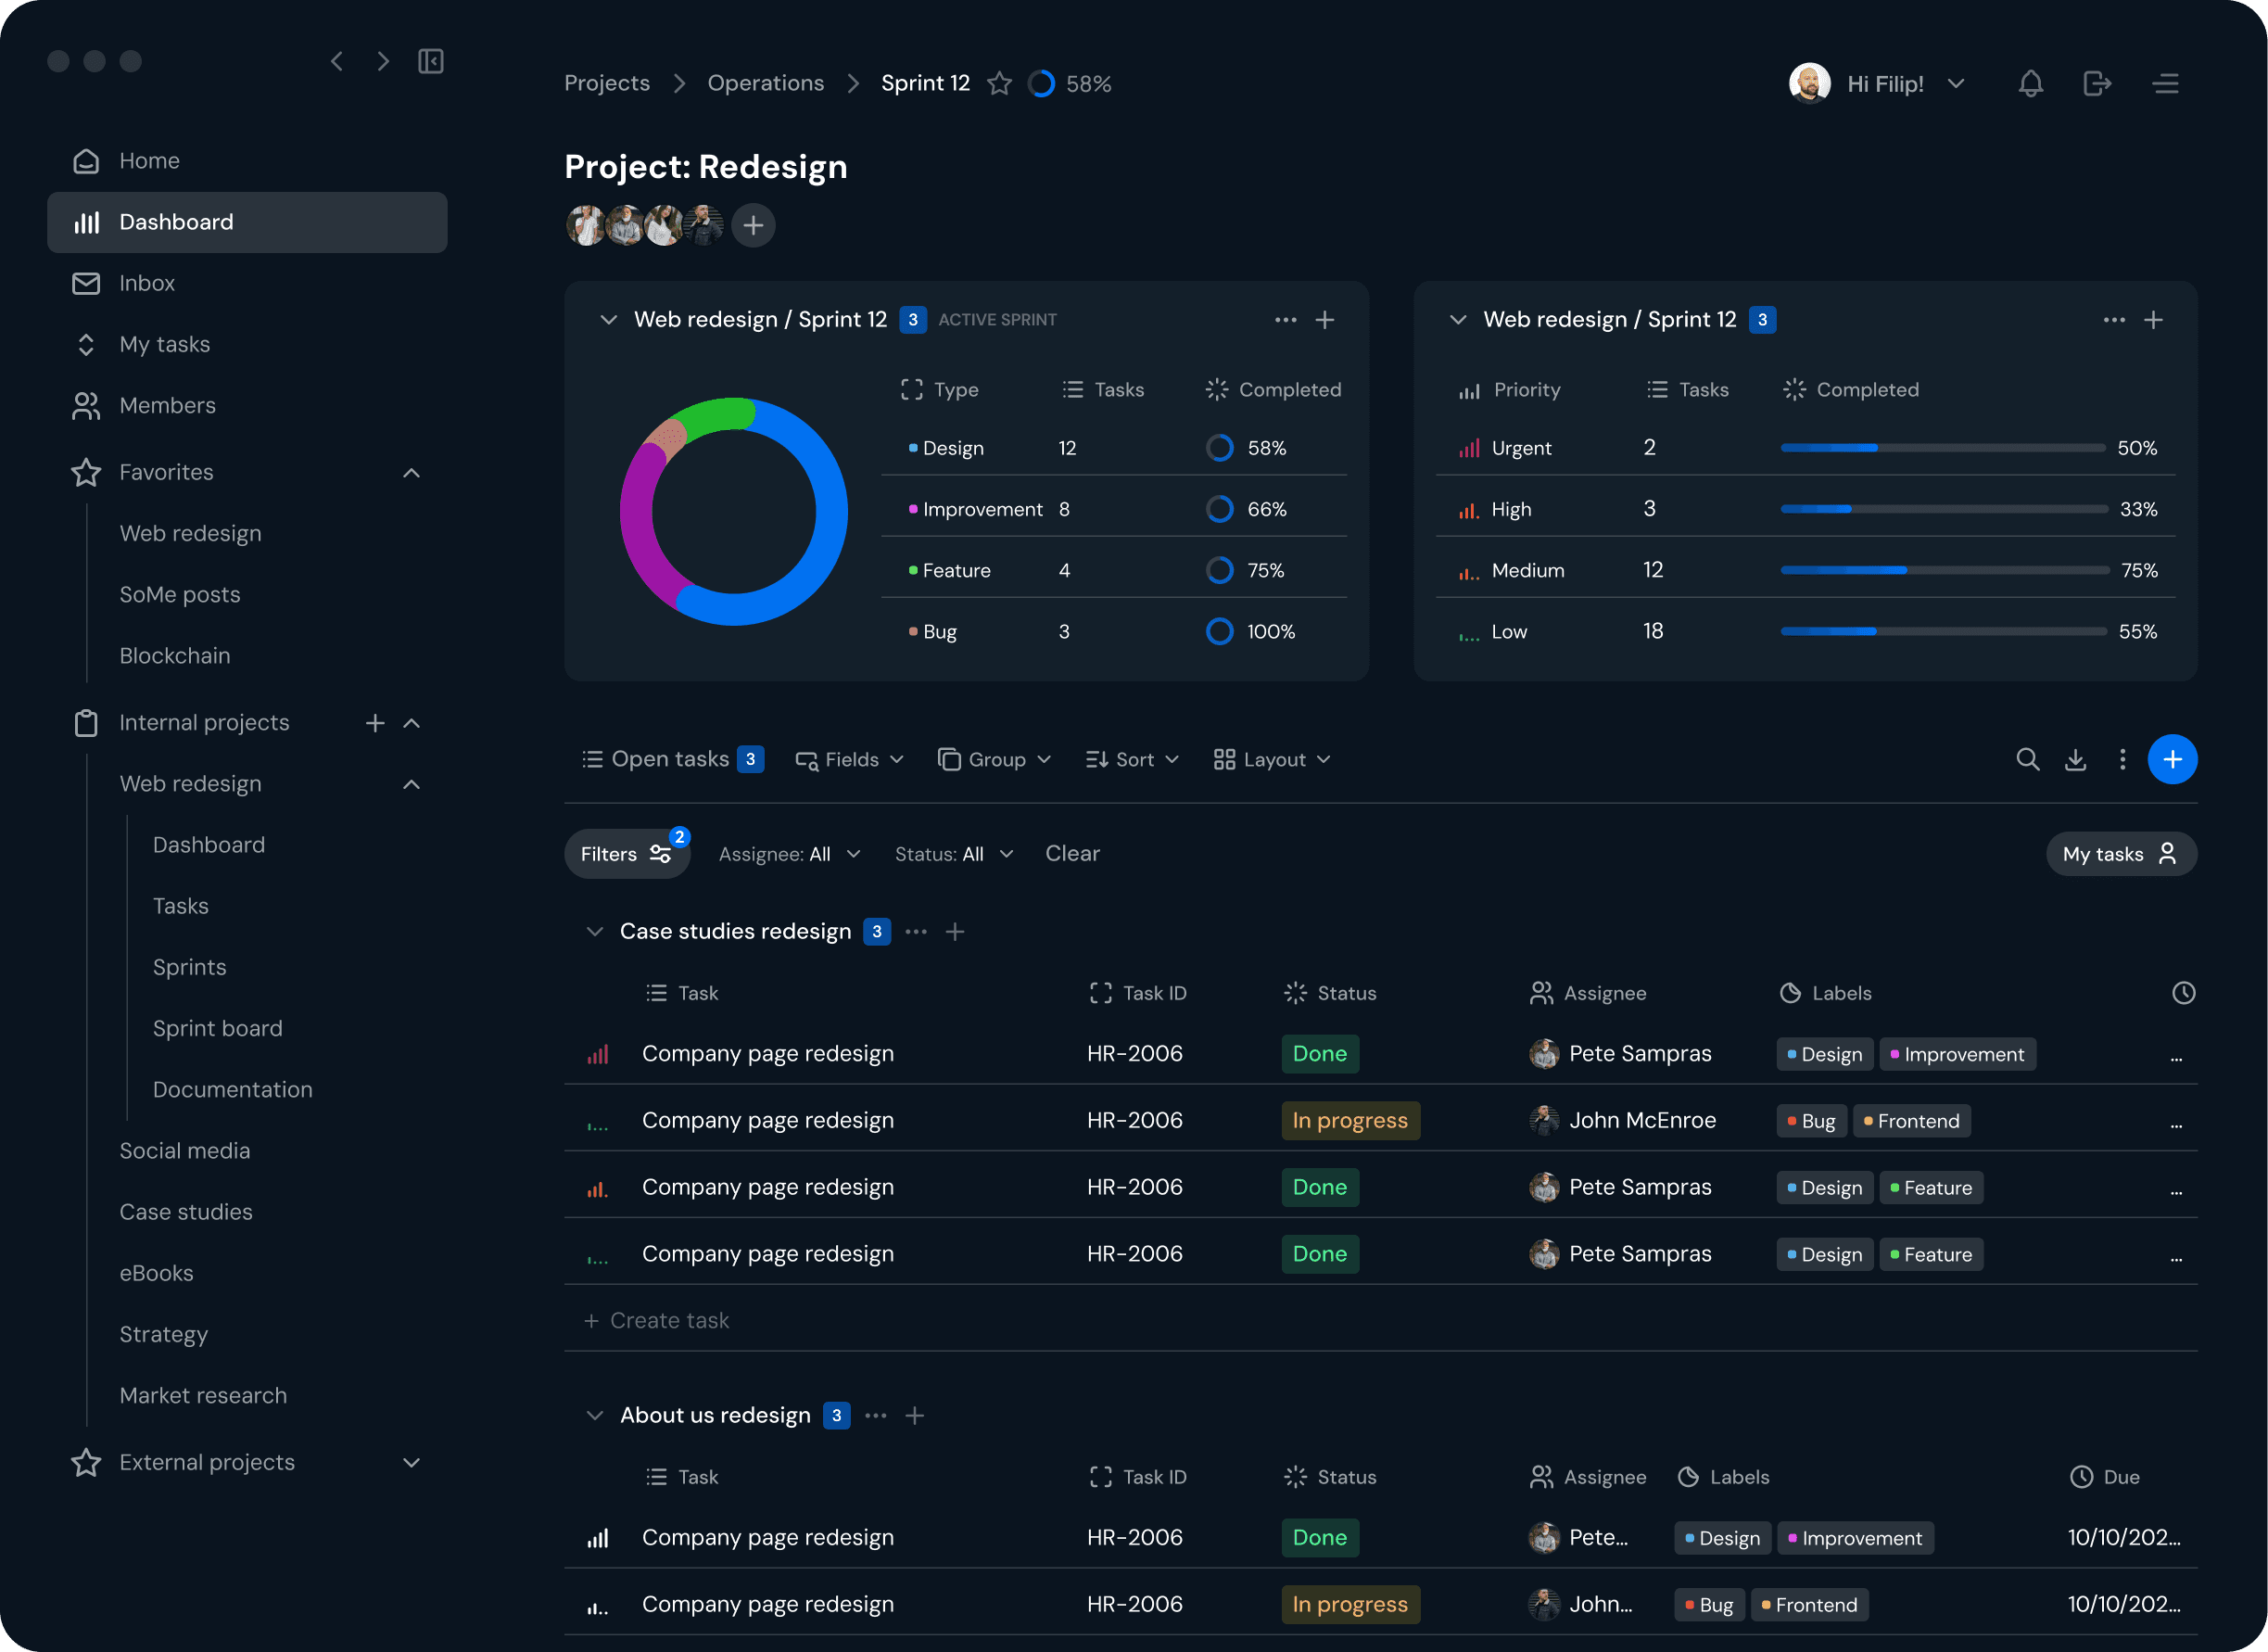
Task: Collapse the Case studies redesign group
Action: coord(595,931)
